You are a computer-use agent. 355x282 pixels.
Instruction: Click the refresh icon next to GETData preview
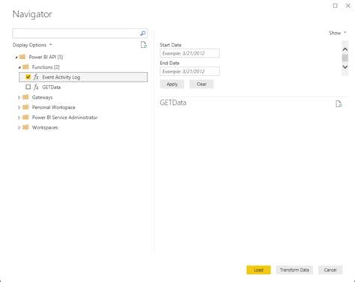click(339, 104)
